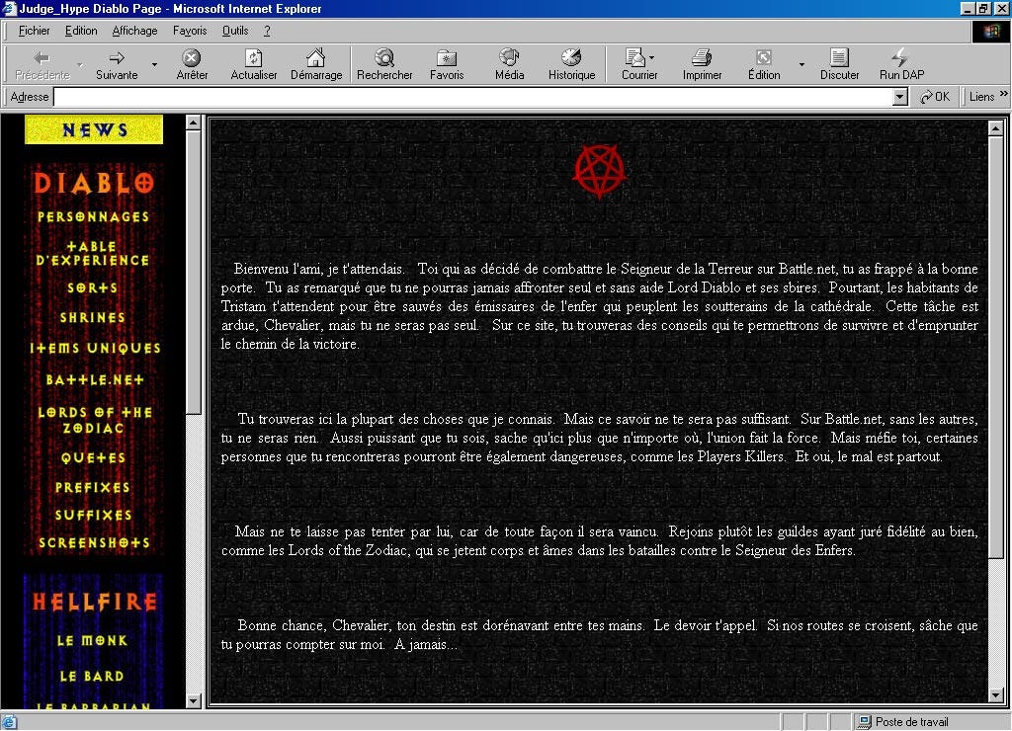Screen dimensions: 1012x731
Task: Open the home page via Démarrage
Action: point(316,64)
